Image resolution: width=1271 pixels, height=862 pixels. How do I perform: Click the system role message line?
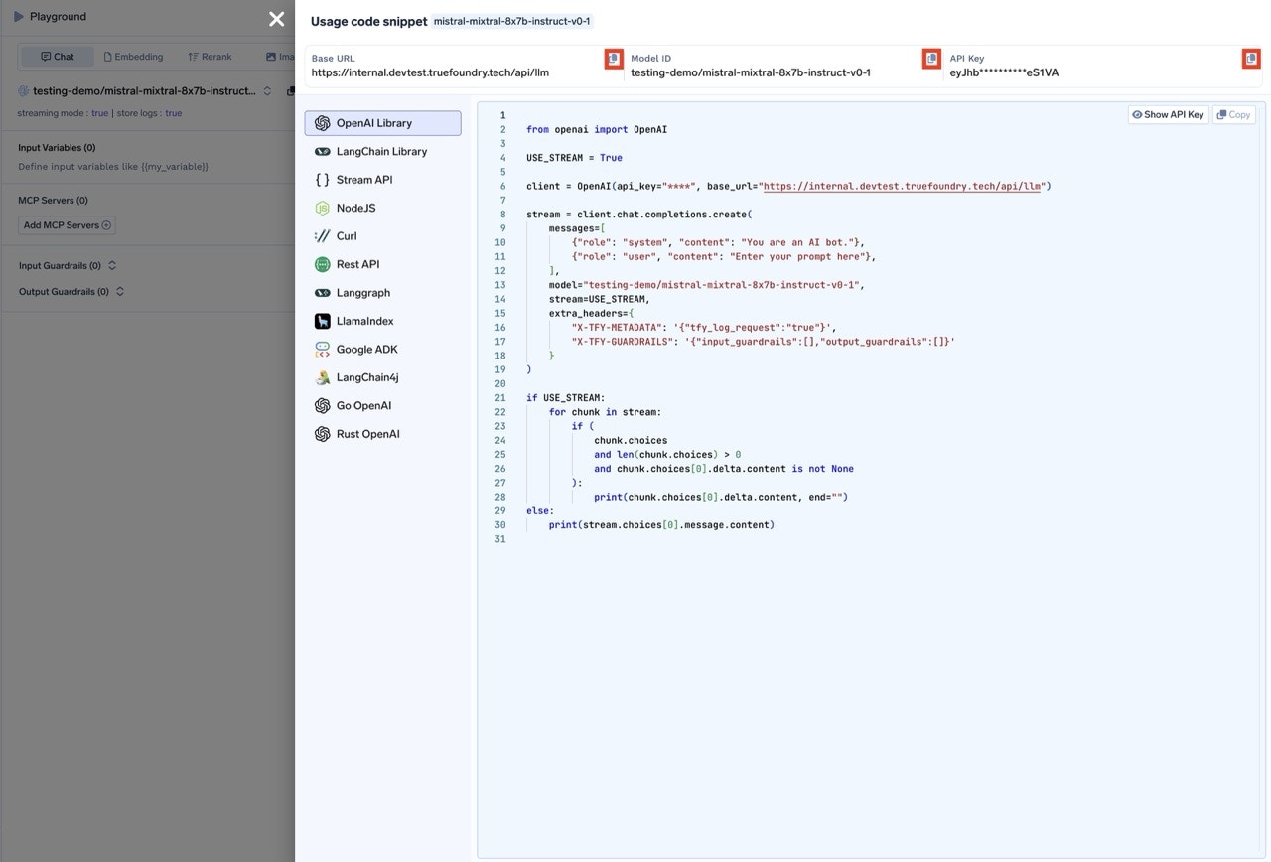tap(718, 242)
